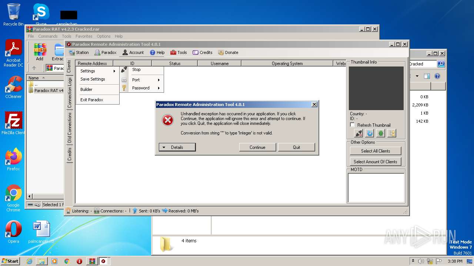
Task: Click the Start button on taskbar
Action: (x=10, y=261)
